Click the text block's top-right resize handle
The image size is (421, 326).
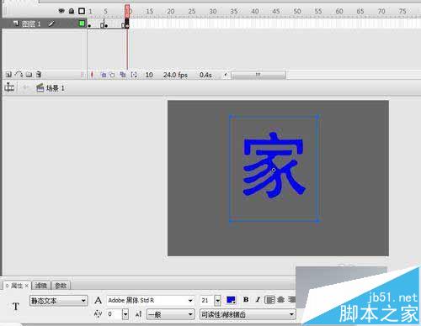tap(317, 116)
